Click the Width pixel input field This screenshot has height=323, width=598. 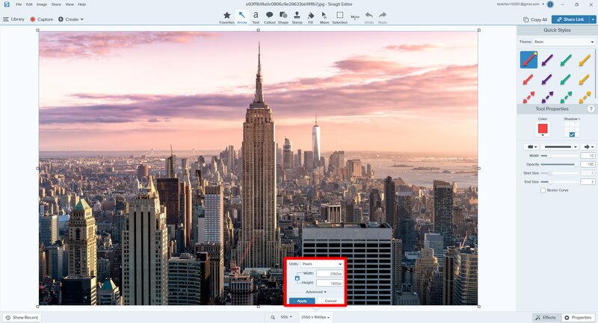point(329,274)
